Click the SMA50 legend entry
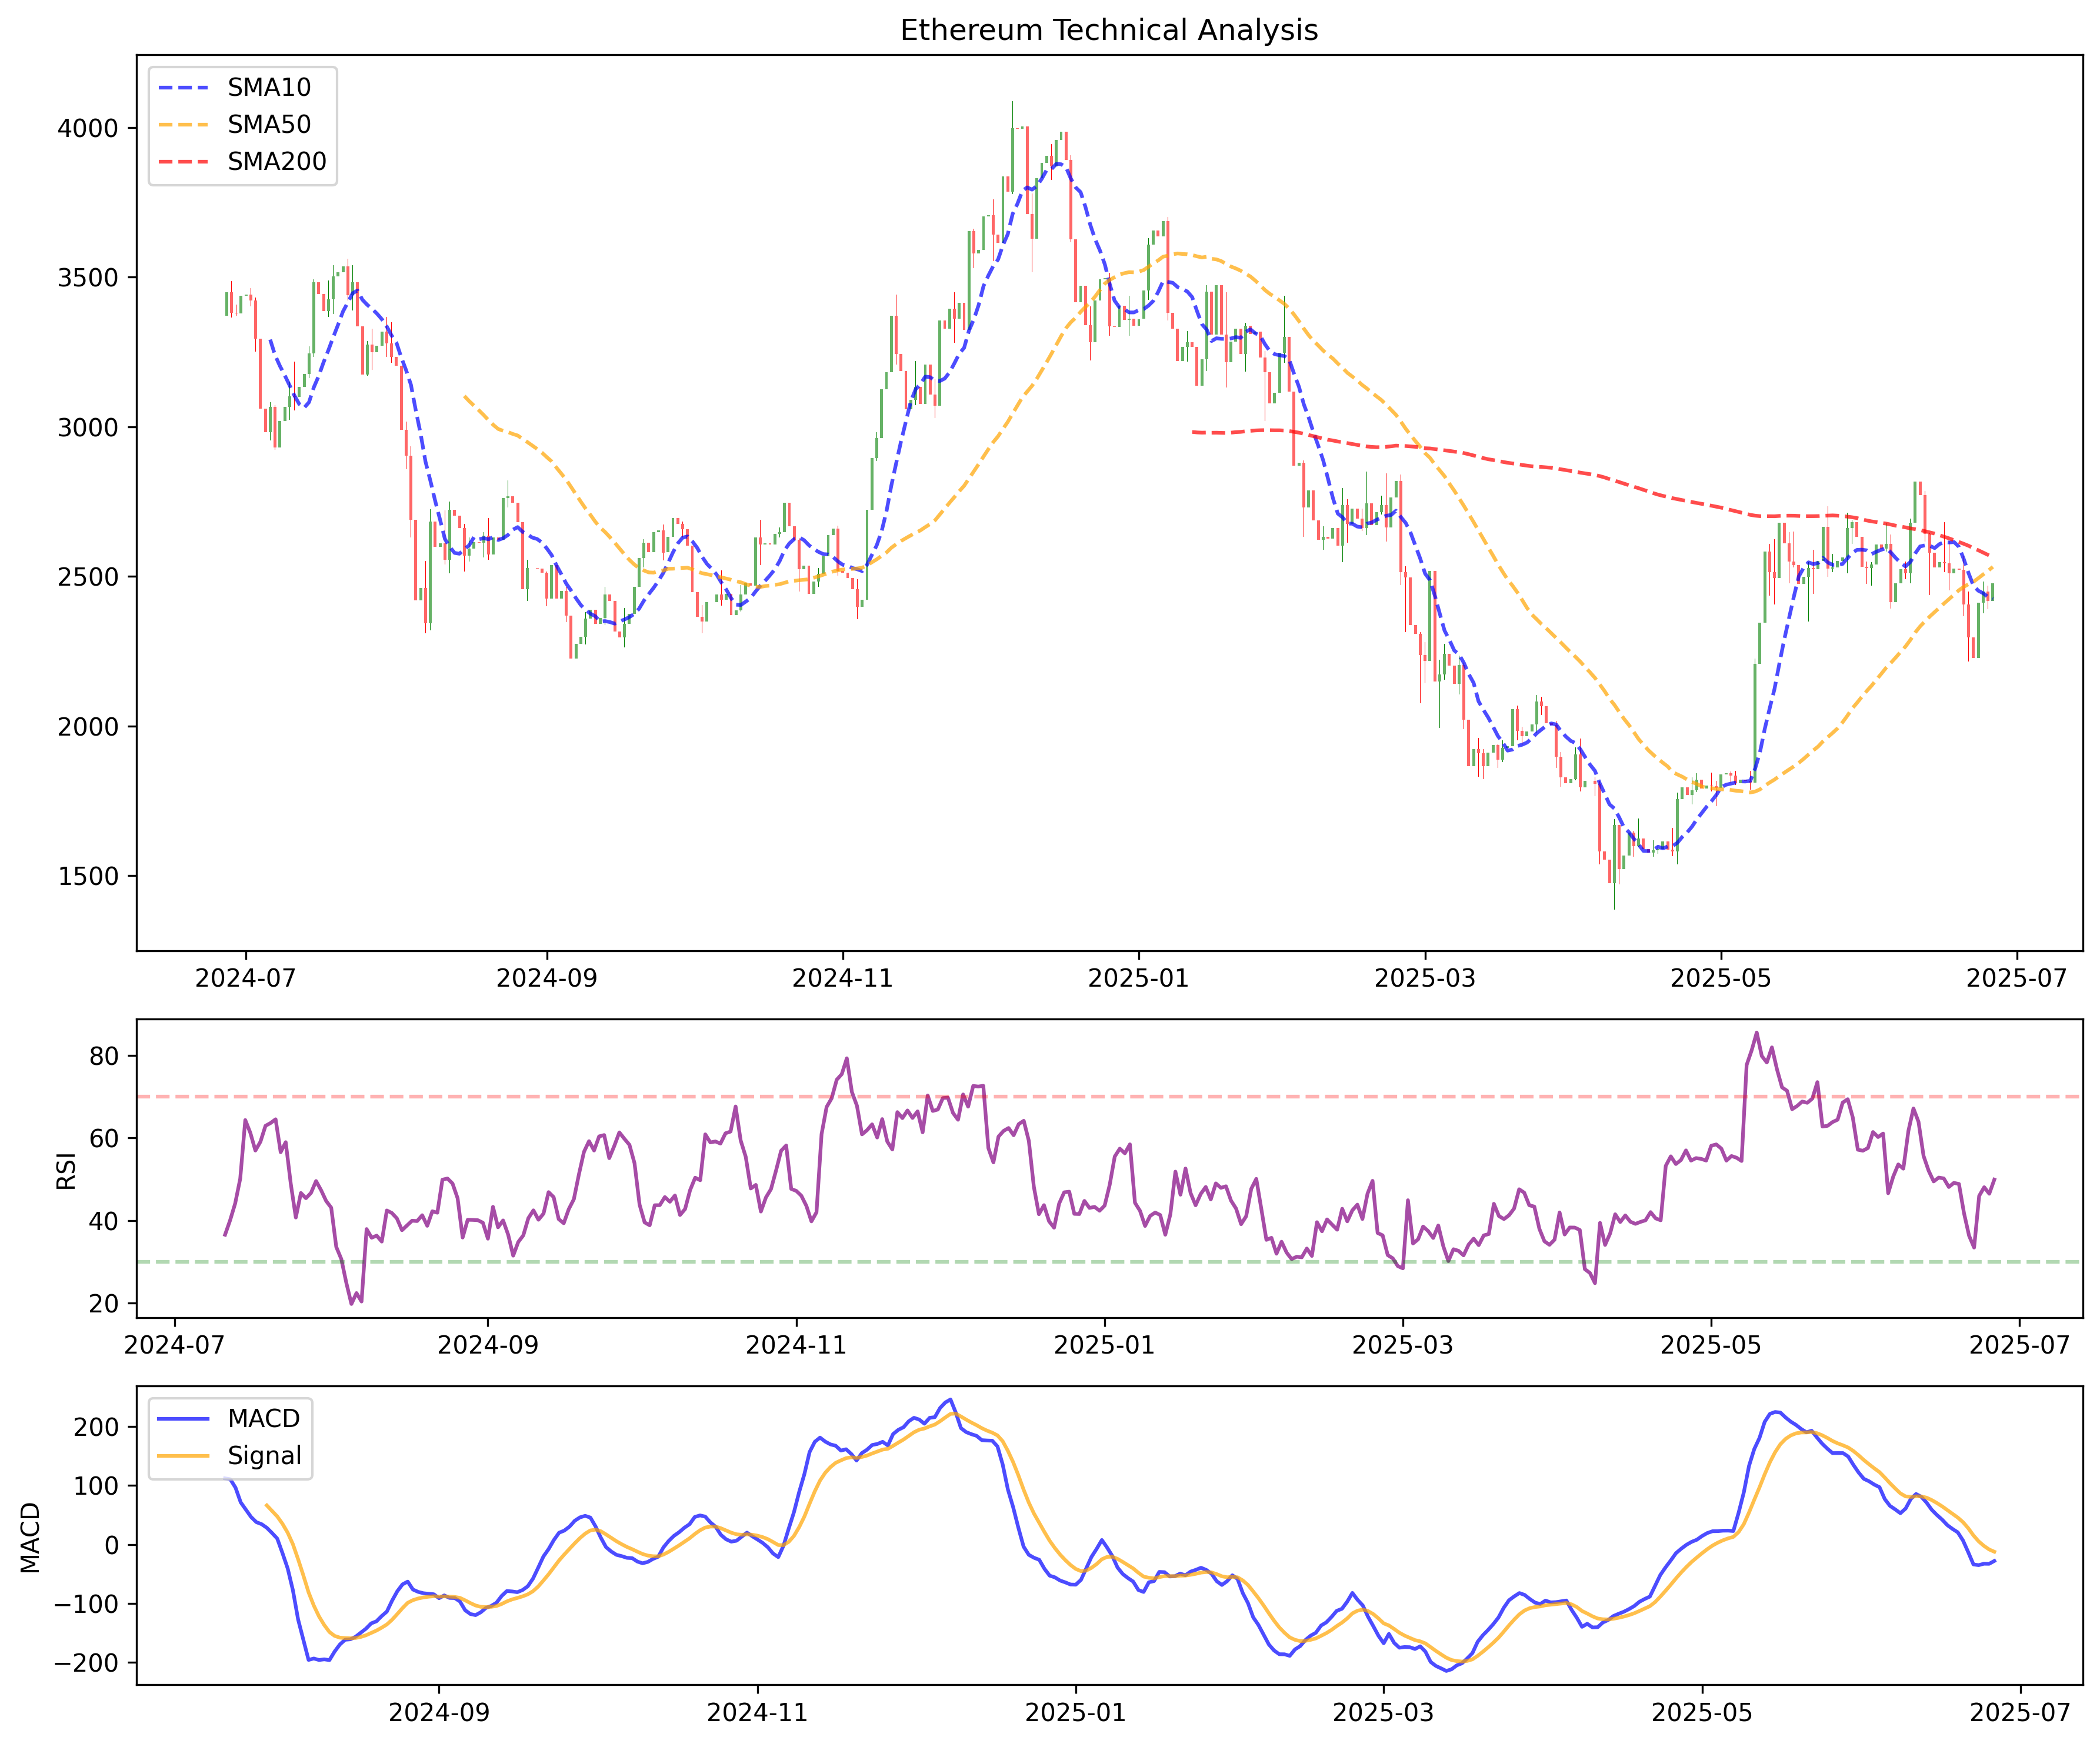This screenshot has width=2100, height=1744. click(x=268, y=125)
